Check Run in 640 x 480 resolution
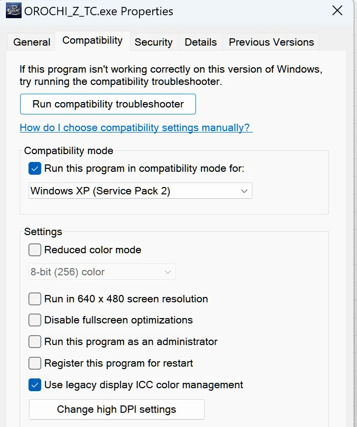The width and height of the screenshot is (357, 427). (35, 299)
